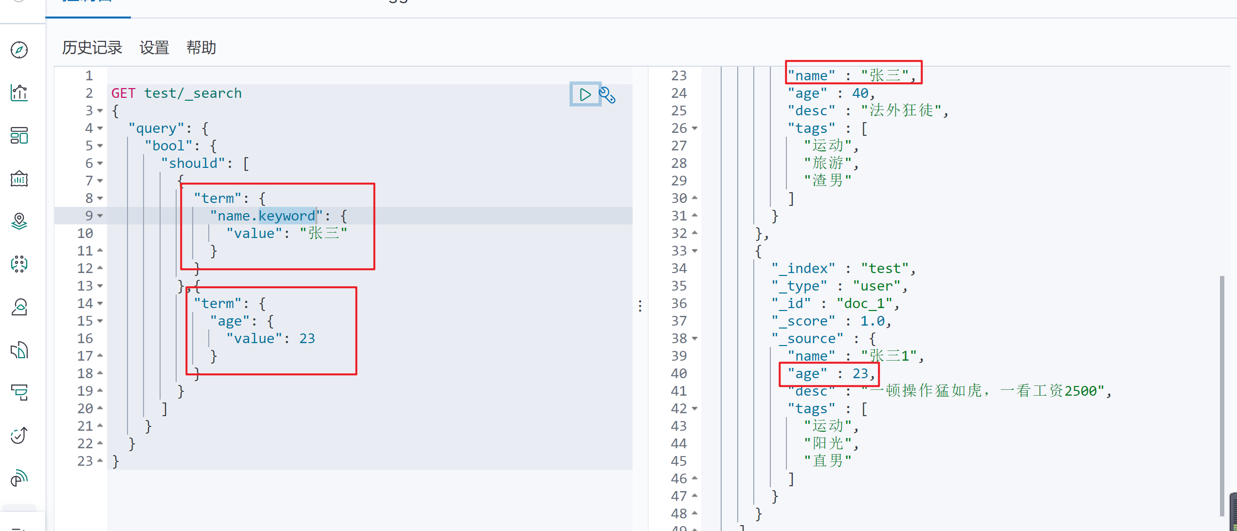Collapse the "bool" block at editor line 5

pyautogui.click(x=100, y=146)
